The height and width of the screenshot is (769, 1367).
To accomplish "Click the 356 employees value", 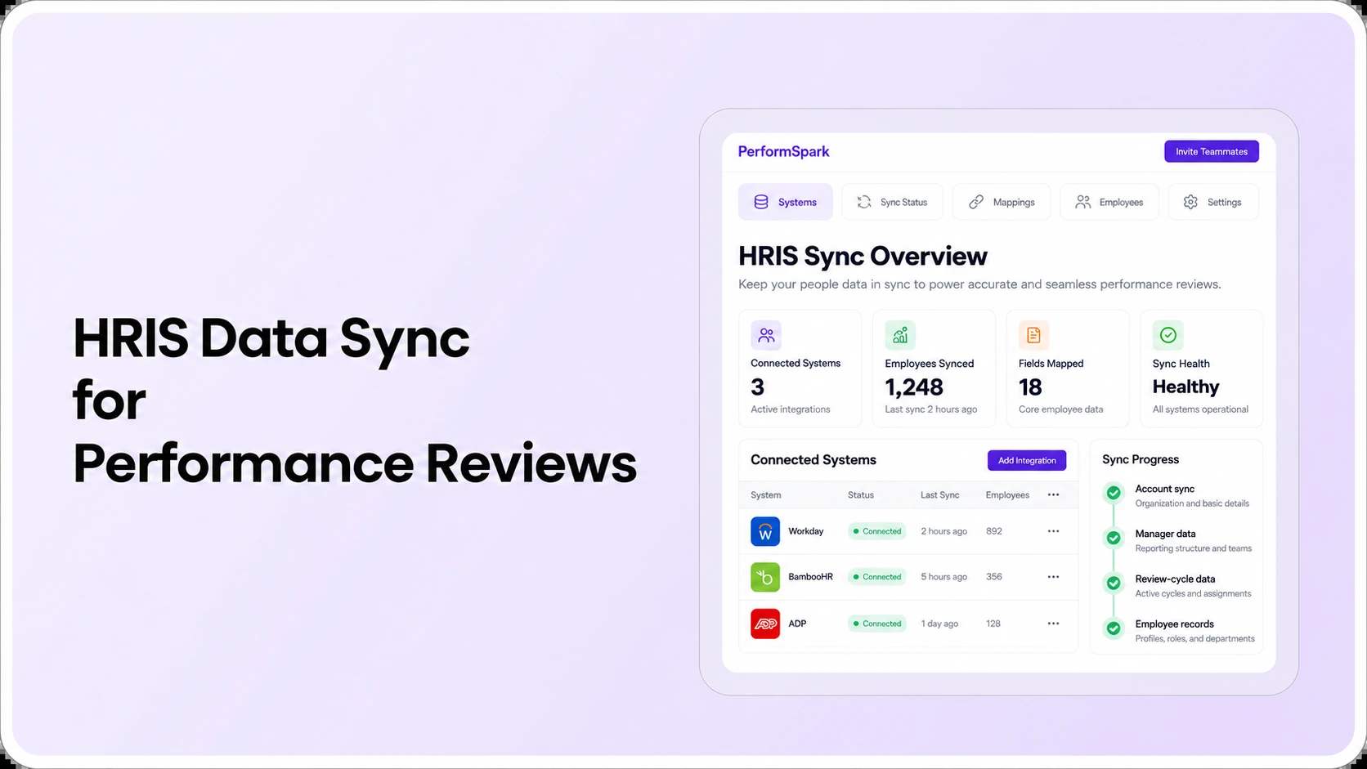I will pos(994,577).
